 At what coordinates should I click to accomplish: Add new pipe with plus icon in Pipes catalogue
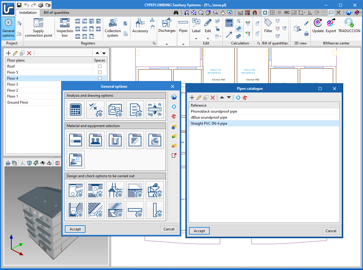(192, 98)
